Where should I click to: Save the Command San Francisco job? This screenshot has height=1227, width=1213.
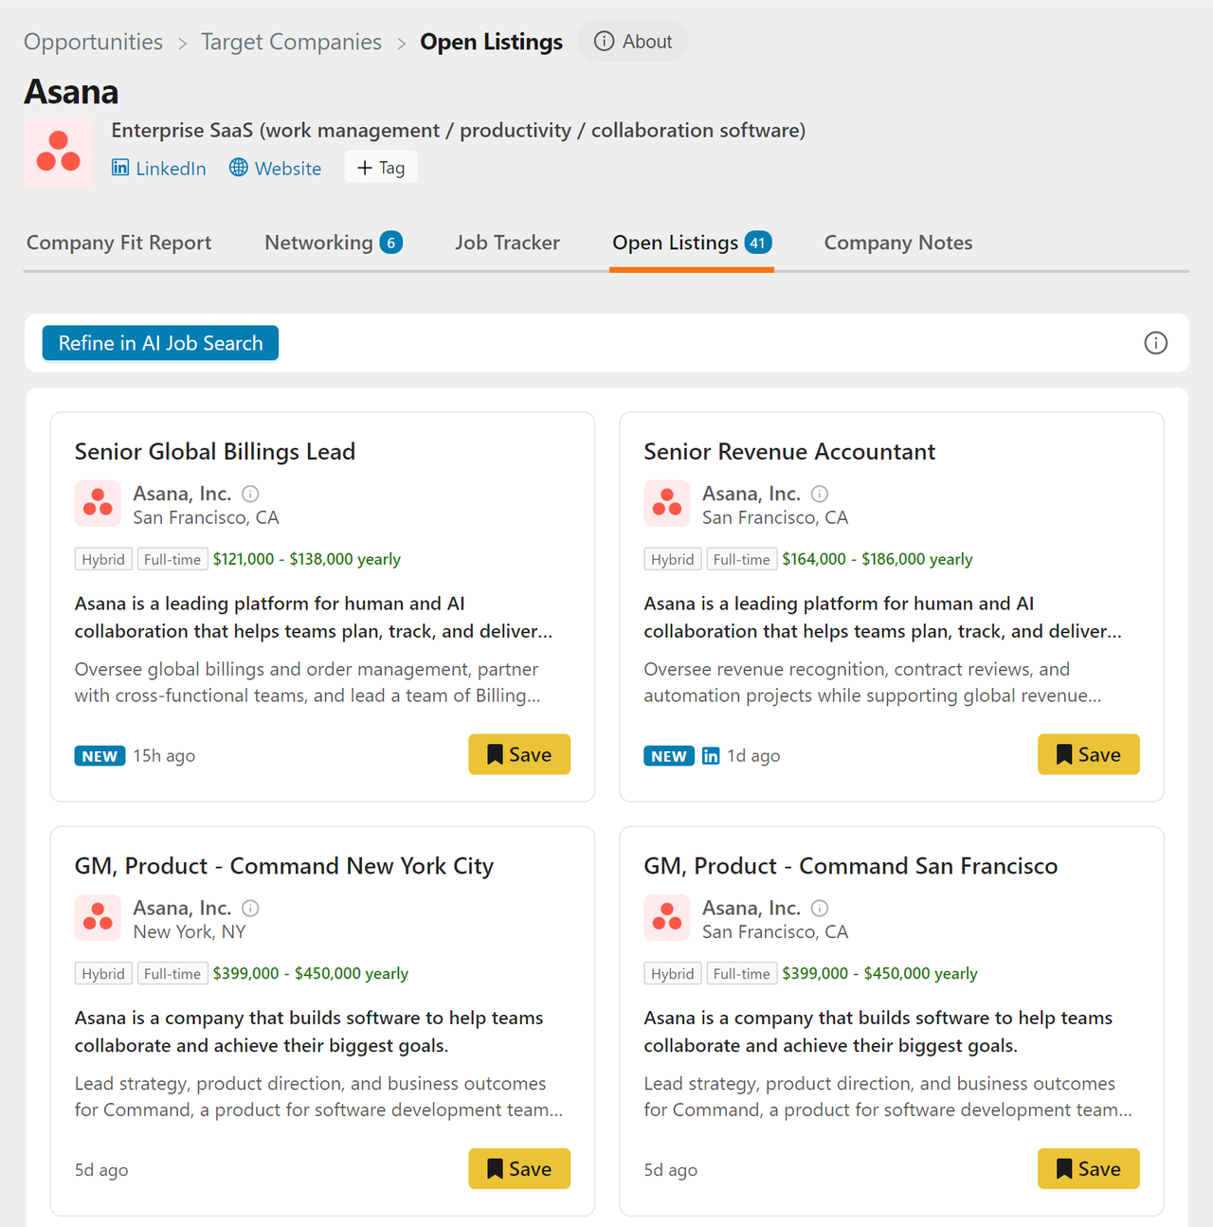click(x=1089, y=1168)
